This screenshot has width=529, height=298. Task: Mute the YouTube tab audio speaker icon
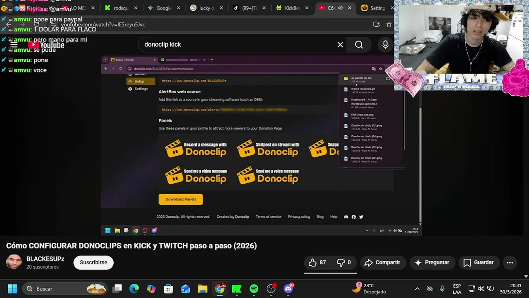pyautogui.click(x=341, y=8)
